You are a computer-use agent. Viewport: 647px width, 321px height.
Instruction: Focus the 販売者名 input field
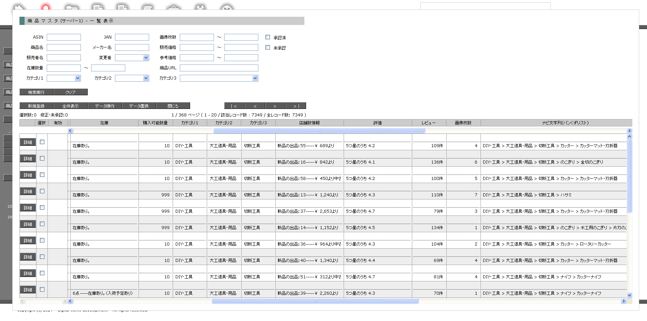tap(64, 58)
